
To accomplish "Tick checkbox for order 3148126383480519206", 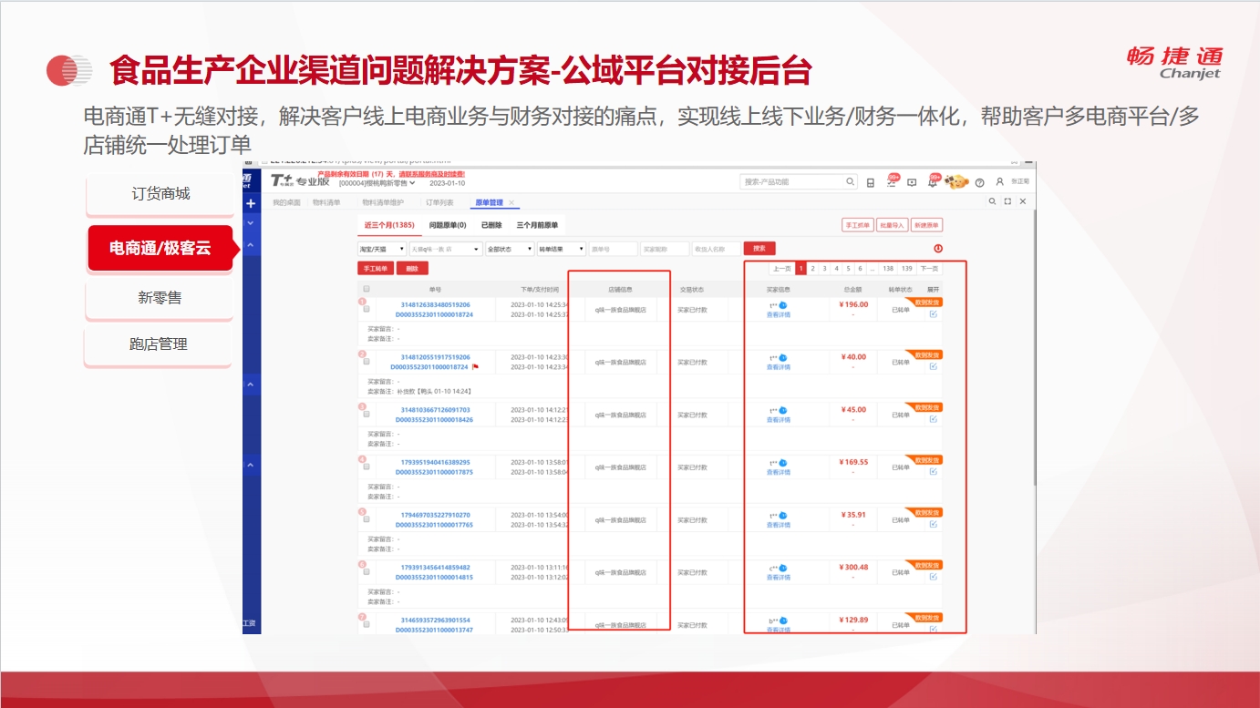I will 367,309.
